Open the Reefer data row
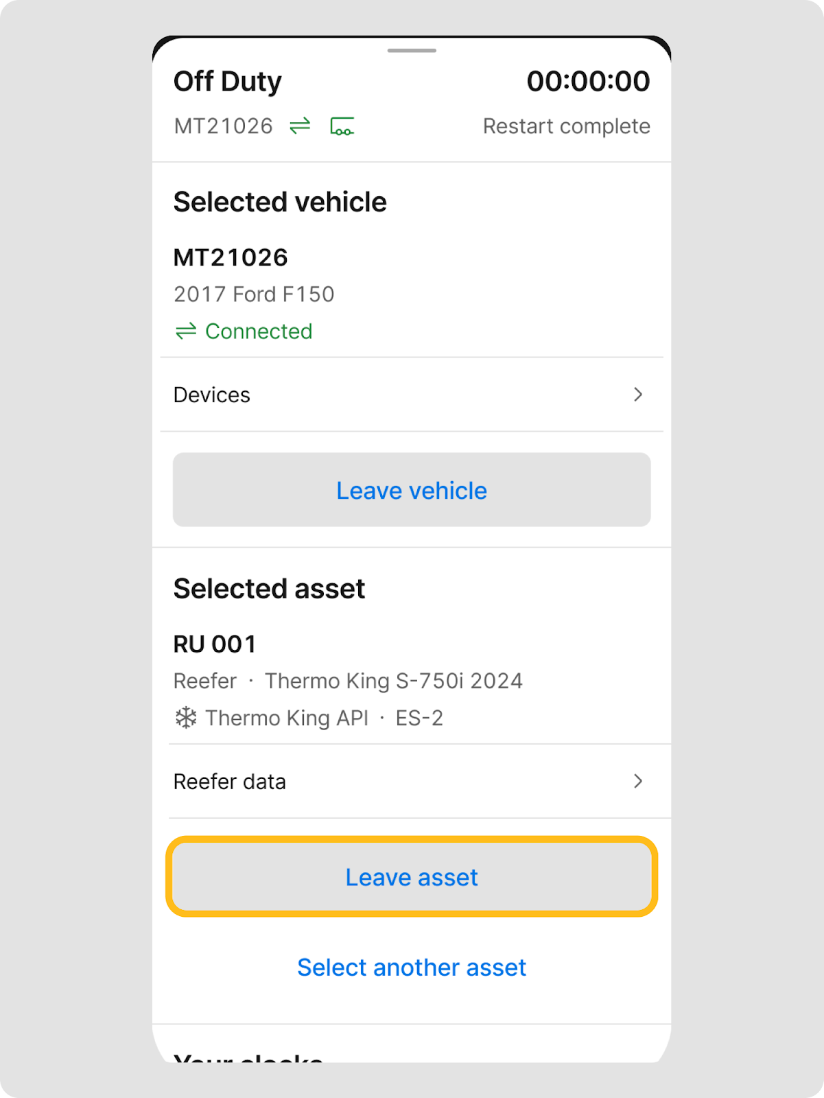Image resolution: width=824 pixels, height=1098 pixels. [x=230, y=782]
